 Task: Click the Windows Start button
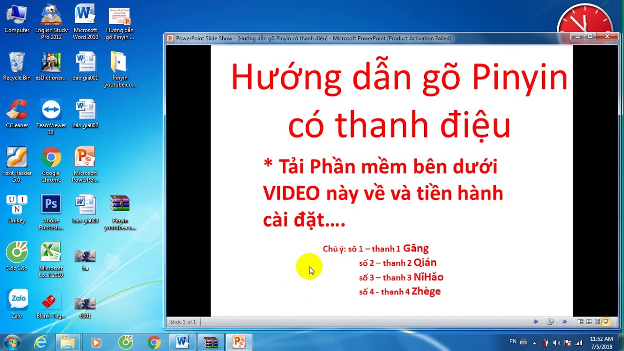(12, 342)
